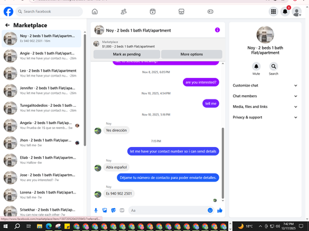Viewport: 309px width, 231px height.
Task: Choose a GIF icon
Action: tap(122, 210)
